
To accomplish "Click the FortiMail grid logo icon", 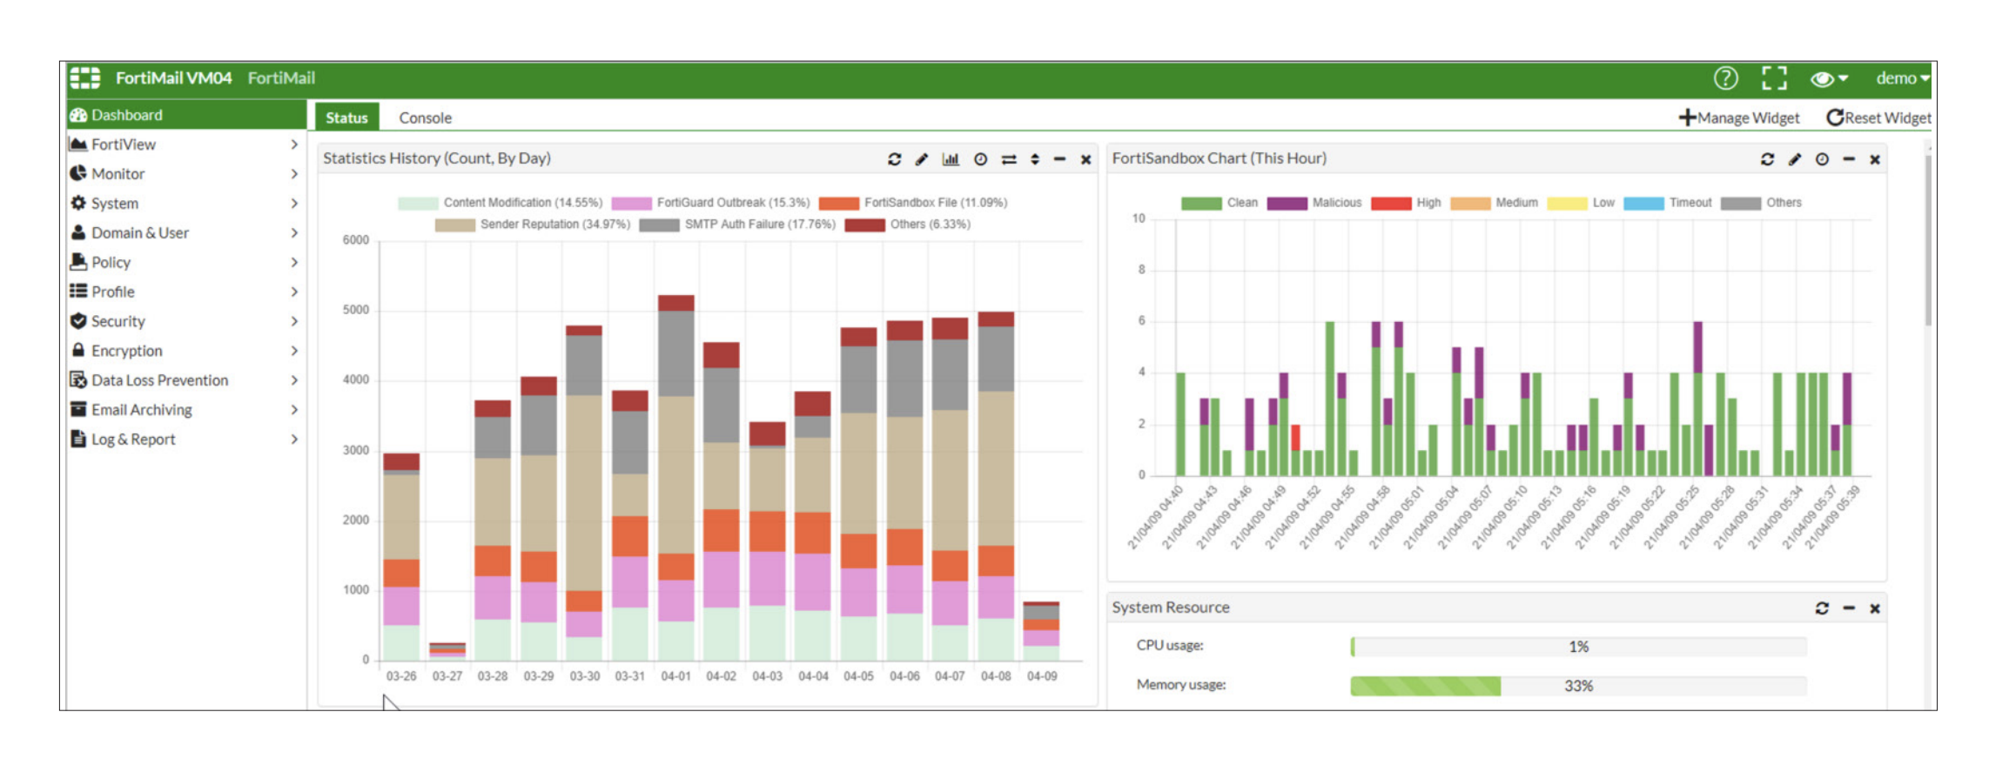I will tap(85, 77).
